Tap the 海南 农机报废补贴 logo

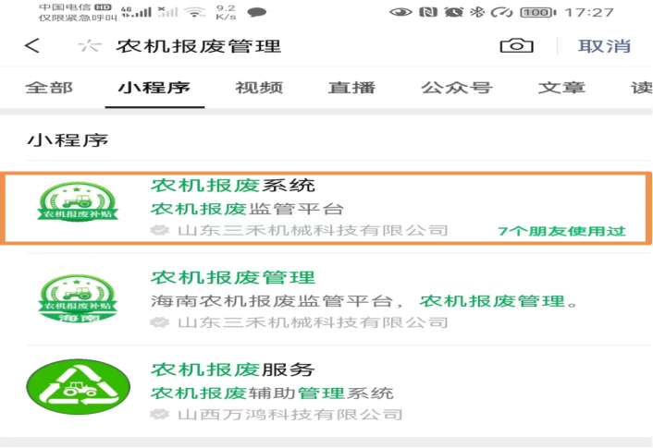(78, 297)
